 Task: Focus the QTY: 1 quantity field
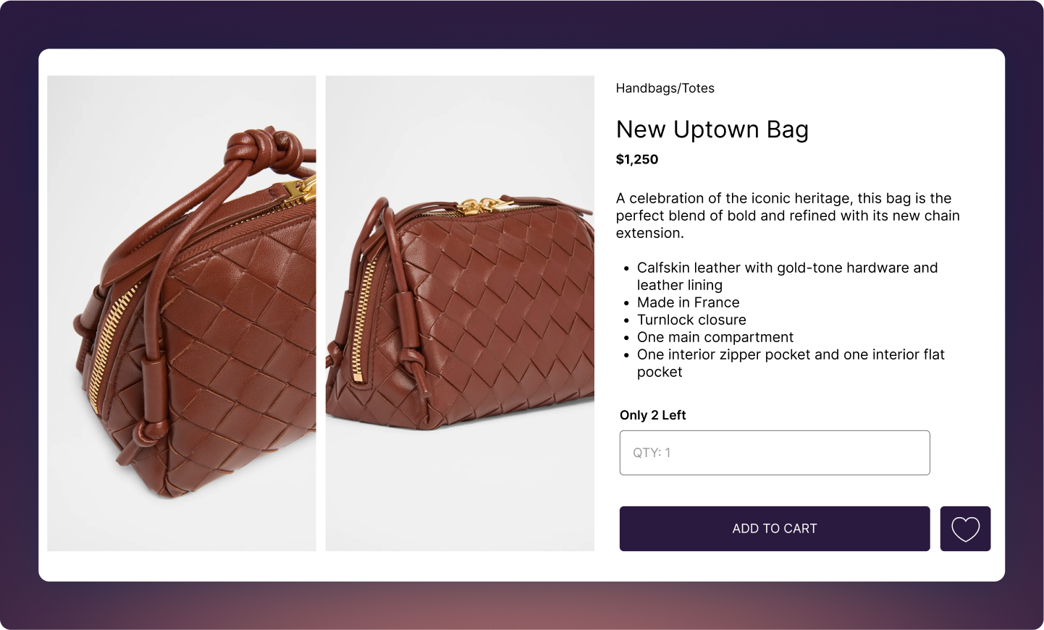tap(774, 453)
